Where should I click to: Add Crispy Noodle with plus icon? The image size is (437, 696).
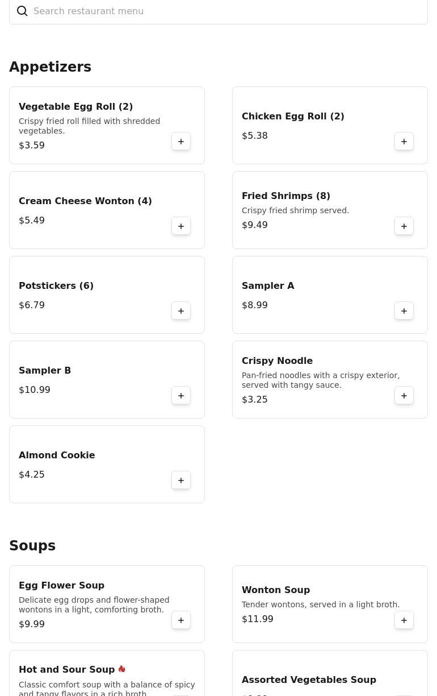(404, 396)
